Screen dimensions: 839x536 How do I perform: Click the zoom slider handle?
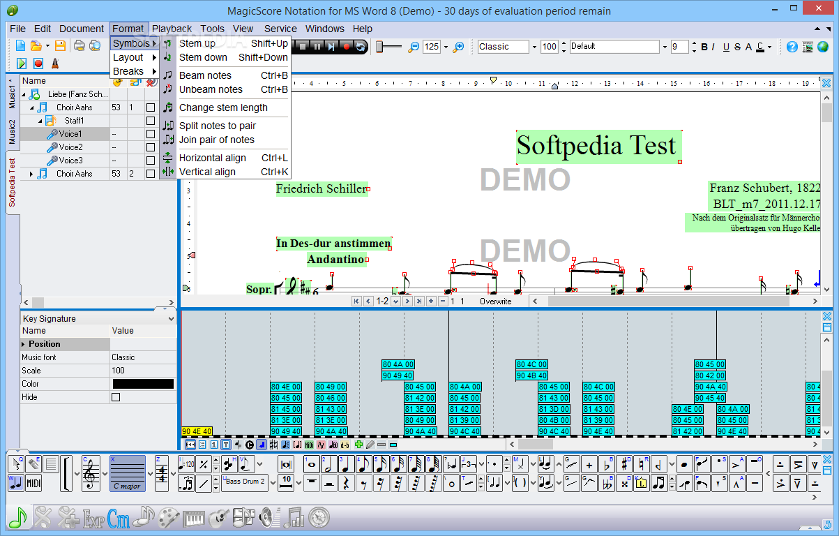[x=380, y=47]
